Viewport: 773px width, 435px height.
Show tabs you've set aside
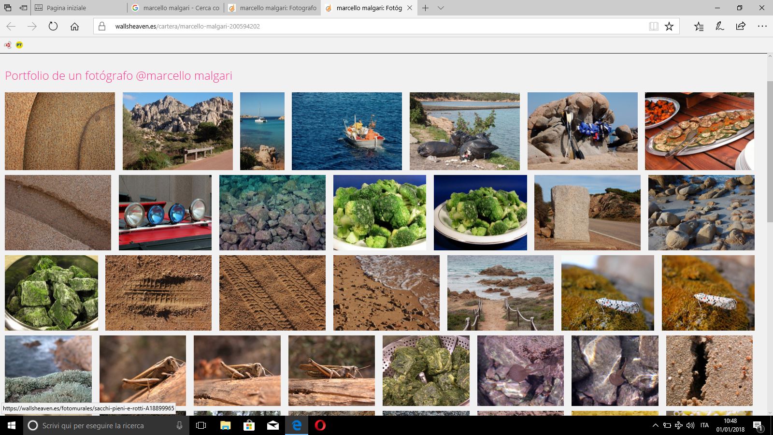click(x=8, y=8)
